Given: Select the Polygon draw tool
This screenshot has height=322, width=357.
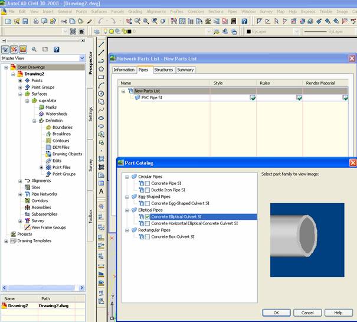Looking at the screenshot, I should [101, 69].
